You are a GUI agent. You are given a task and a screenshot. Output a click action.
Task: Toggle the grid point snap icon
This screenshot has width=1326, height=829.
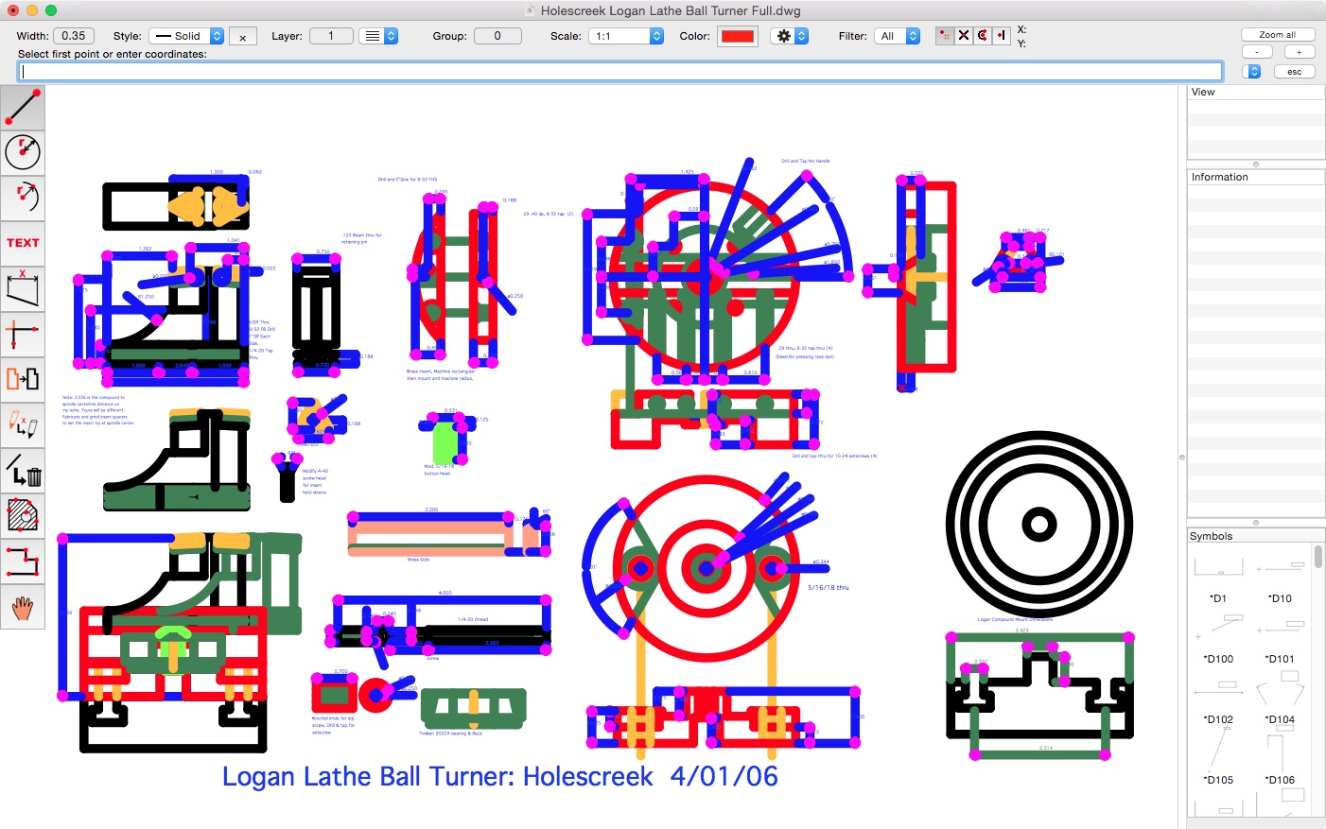pyautogui.click(x=944, y=36)
